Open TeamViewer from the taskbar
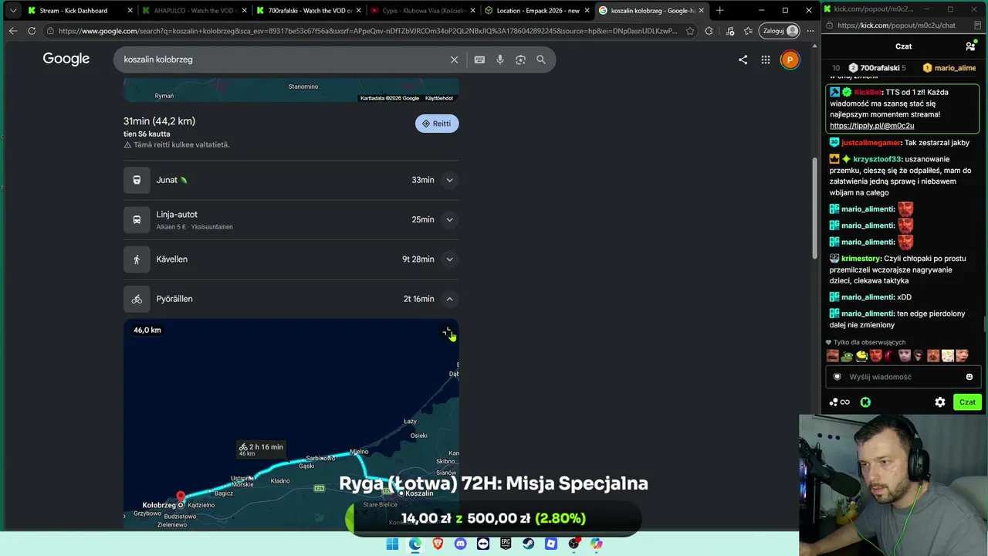 tap(483, 544)
